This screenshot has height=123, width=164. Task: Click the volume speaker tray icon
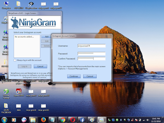click(x=148, y=120)
